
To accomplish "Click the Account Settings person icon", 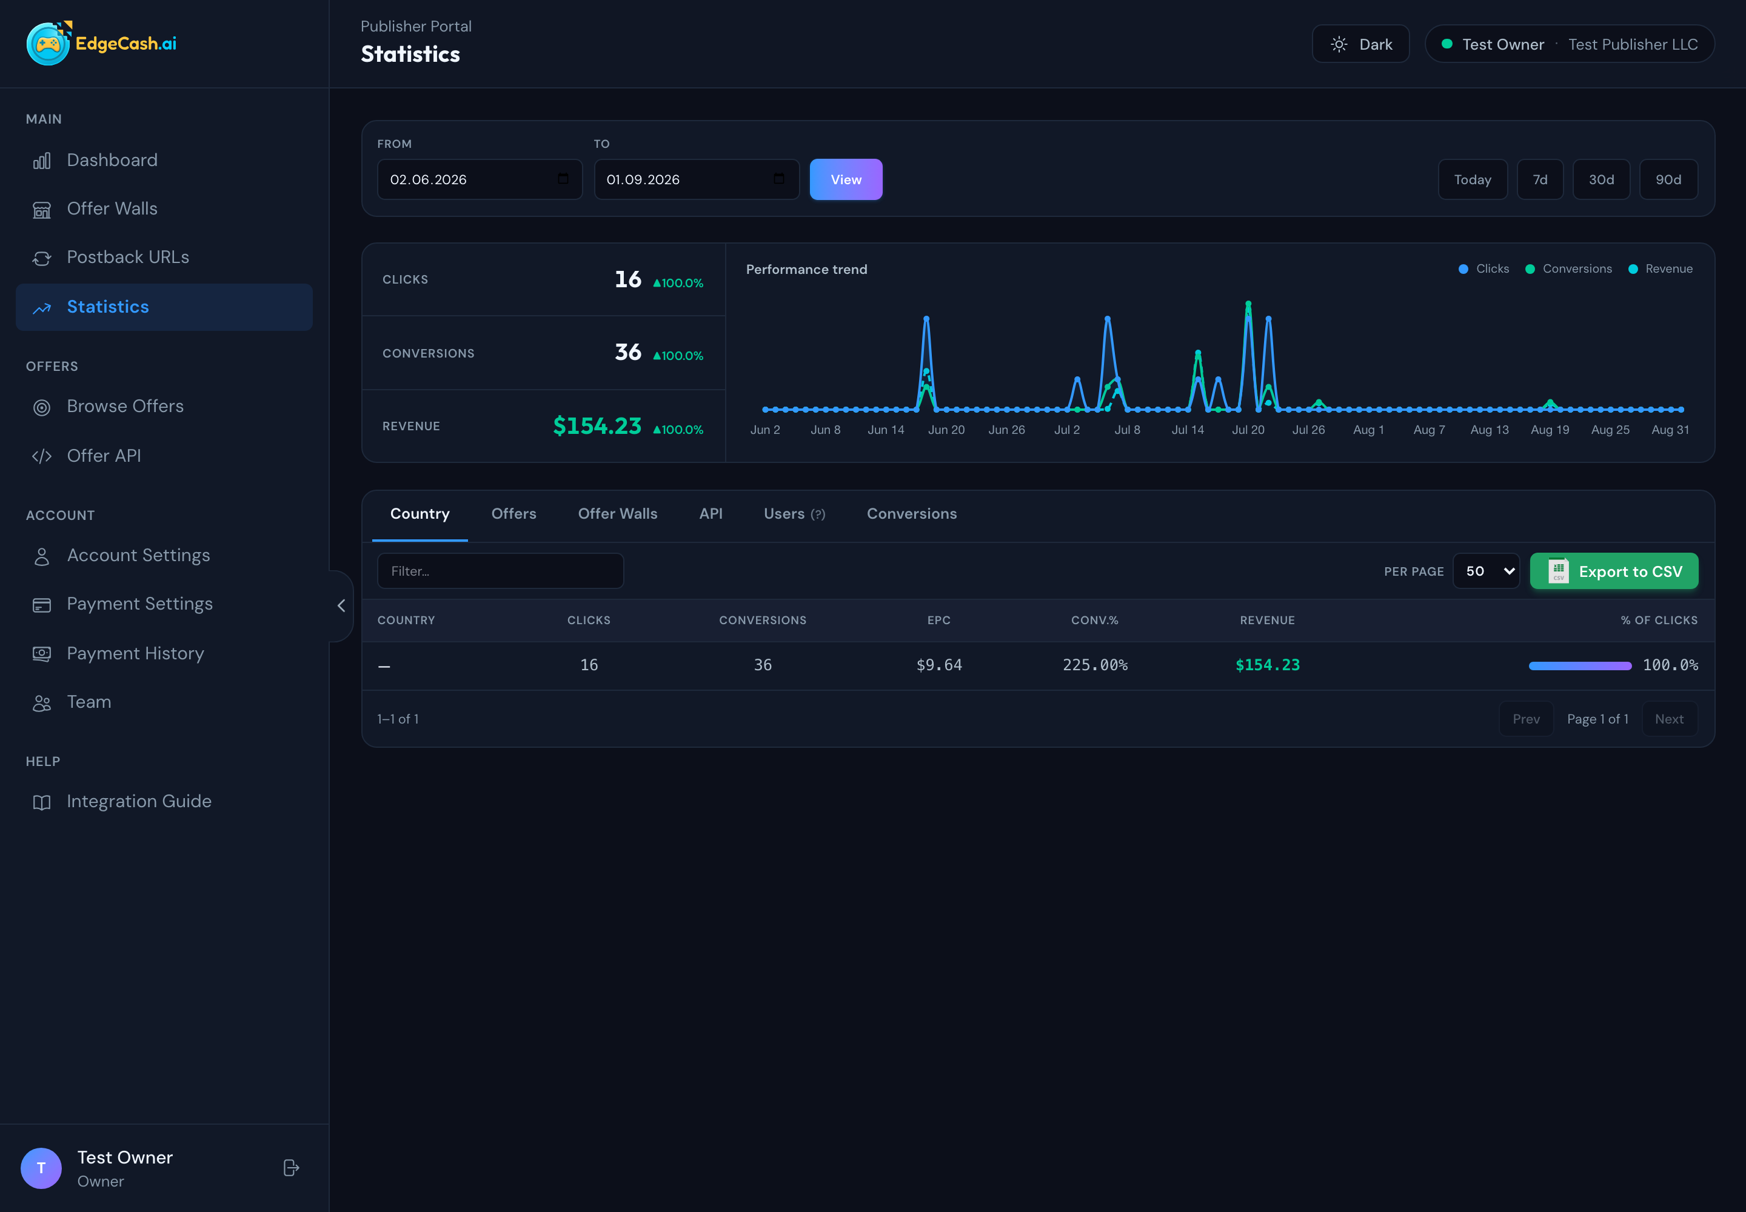I will point(42,557).
